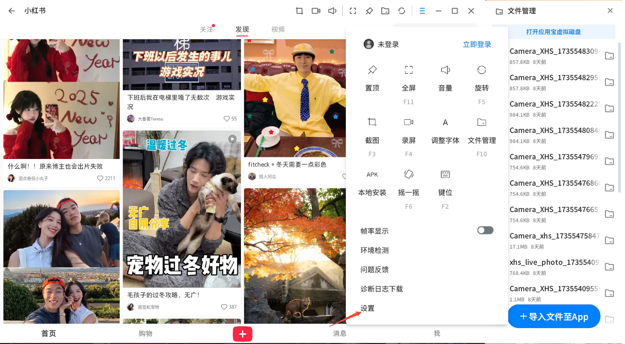625x344 pixels.
Task: Open folder icon beside Camera_XHS_173554830 file
Action: click(x=609, y=56)
